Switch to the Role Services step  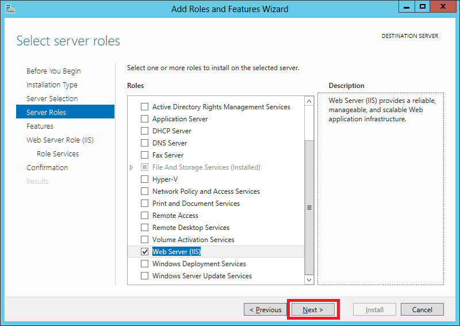point(58,154)
